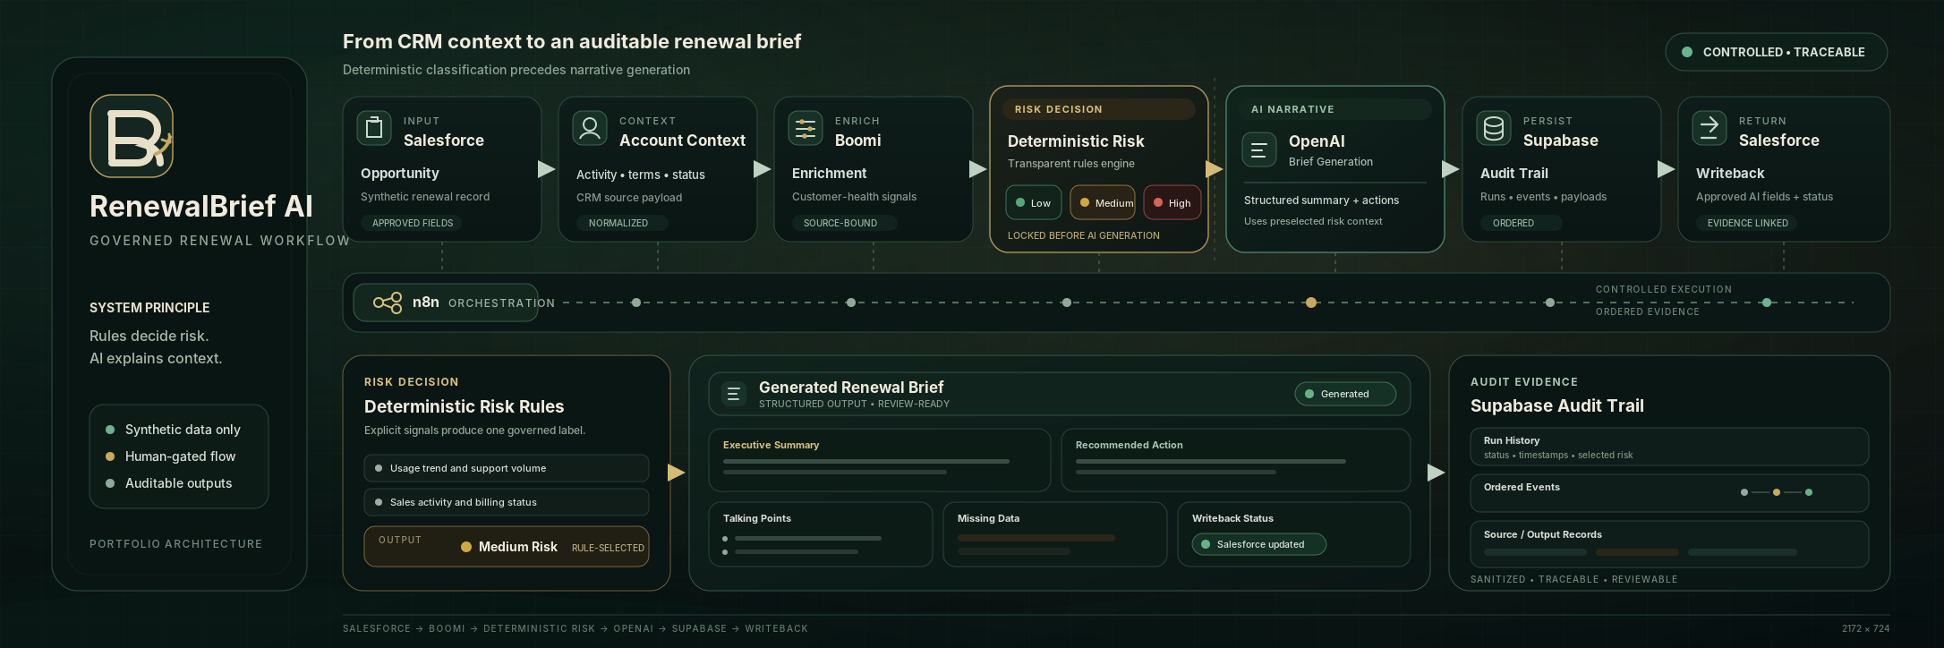
Task: Click the document icon beside Generated Renewal Brief
Action: point(733,394)
